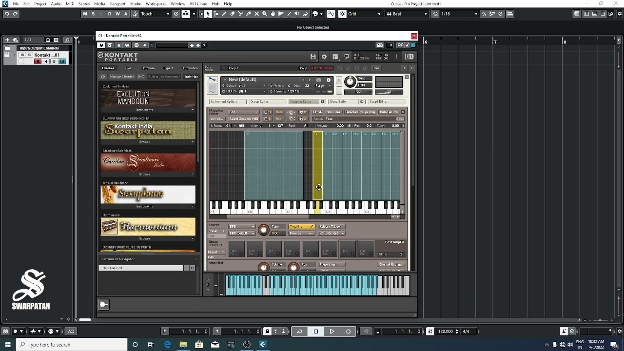The image size is (624, 351).
Task: Toggle instrument Mute M button in Kontakt
Action: coord(339,91)
